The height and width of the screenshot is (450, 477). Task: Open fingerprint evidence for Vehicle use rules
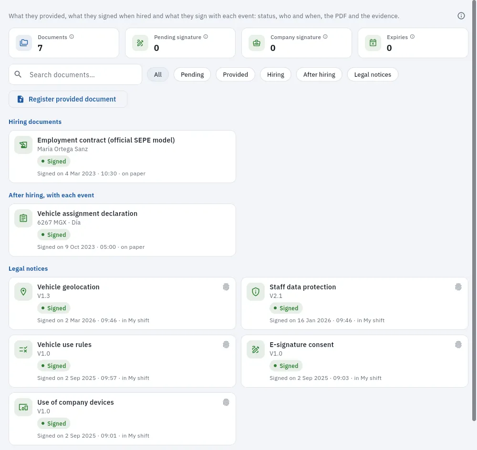[x=226, y=345]
